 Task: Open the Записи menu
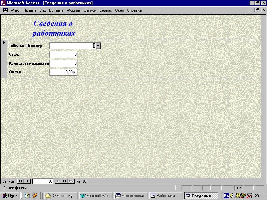point(90,10)
